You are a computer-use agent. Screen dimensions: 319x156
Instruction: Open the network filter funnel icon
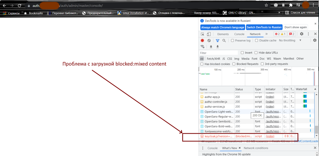[217, 40]
